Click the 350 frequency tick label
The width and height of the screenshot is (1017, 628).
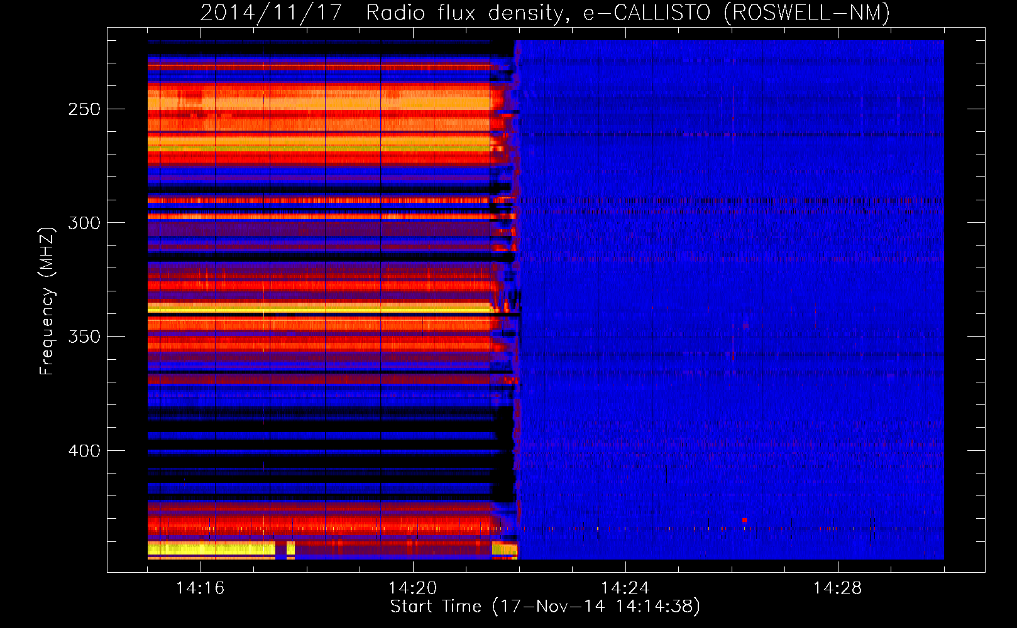(x=84, y=337)
